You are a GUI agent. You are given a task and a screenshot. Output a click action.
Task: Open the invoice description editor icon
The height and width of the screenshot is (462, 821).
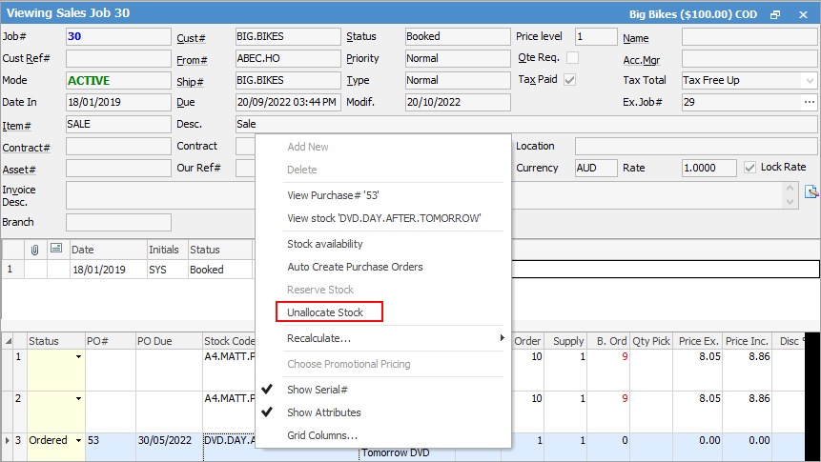coord(811,191)
